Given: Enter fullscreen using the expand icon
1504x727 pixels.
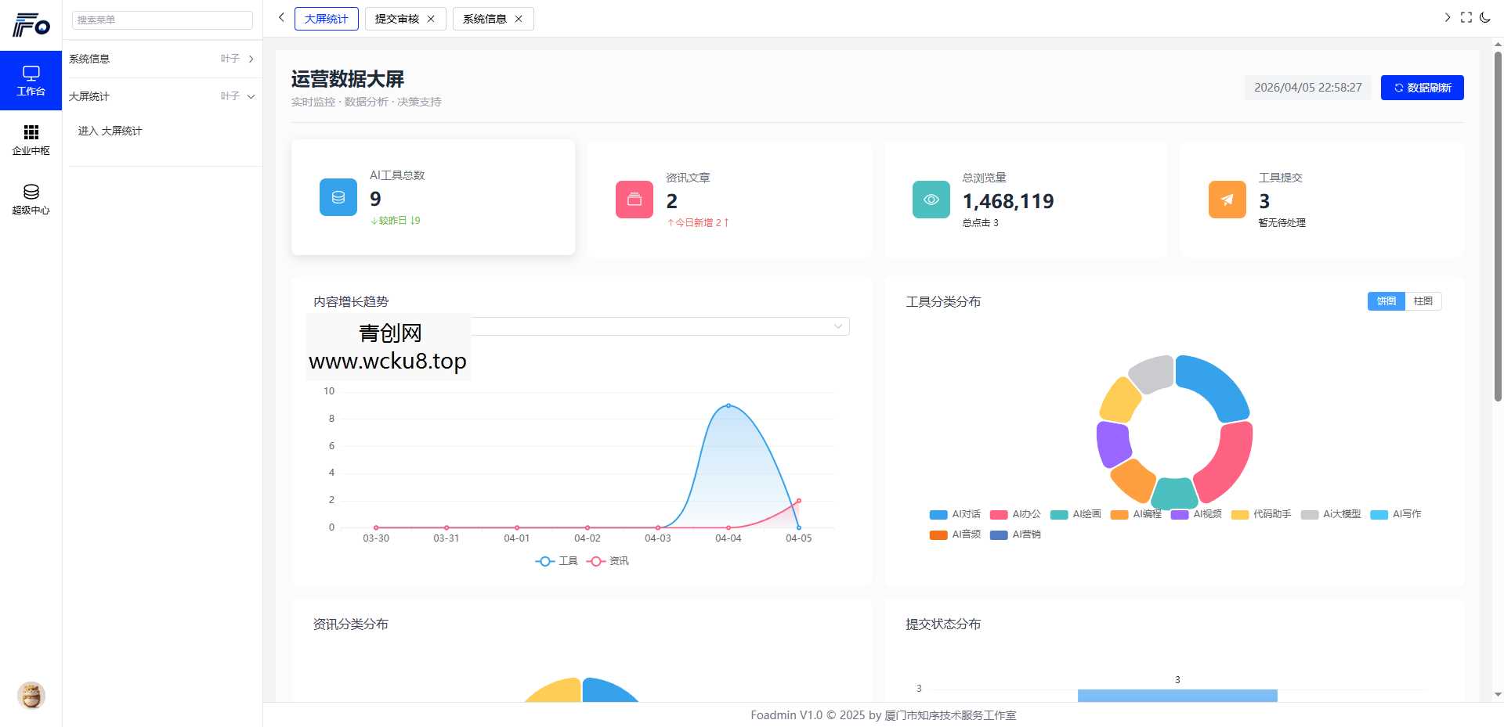Looking at the screenshot, I should pyautogui.click(x=1466, y=16).
